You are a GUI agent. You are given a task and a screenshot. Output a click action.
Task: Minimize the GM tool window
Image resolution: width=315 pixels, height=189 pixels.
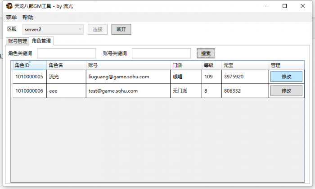267,6
